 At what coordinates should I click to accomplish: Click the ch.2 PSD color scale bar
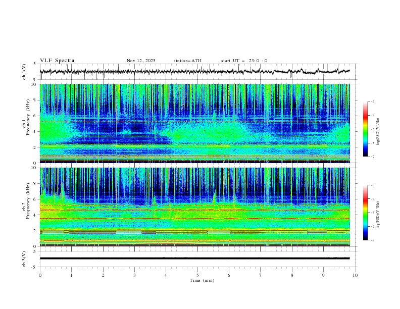[365, 213]
